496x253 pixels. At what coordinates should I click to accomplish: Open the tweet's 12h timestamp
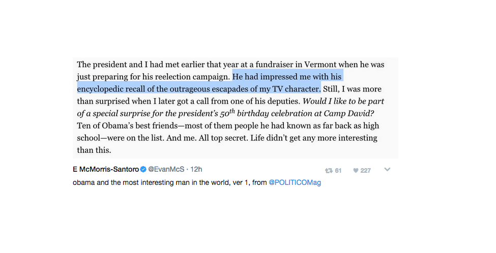pyautogui.click(x=196, y=169)
